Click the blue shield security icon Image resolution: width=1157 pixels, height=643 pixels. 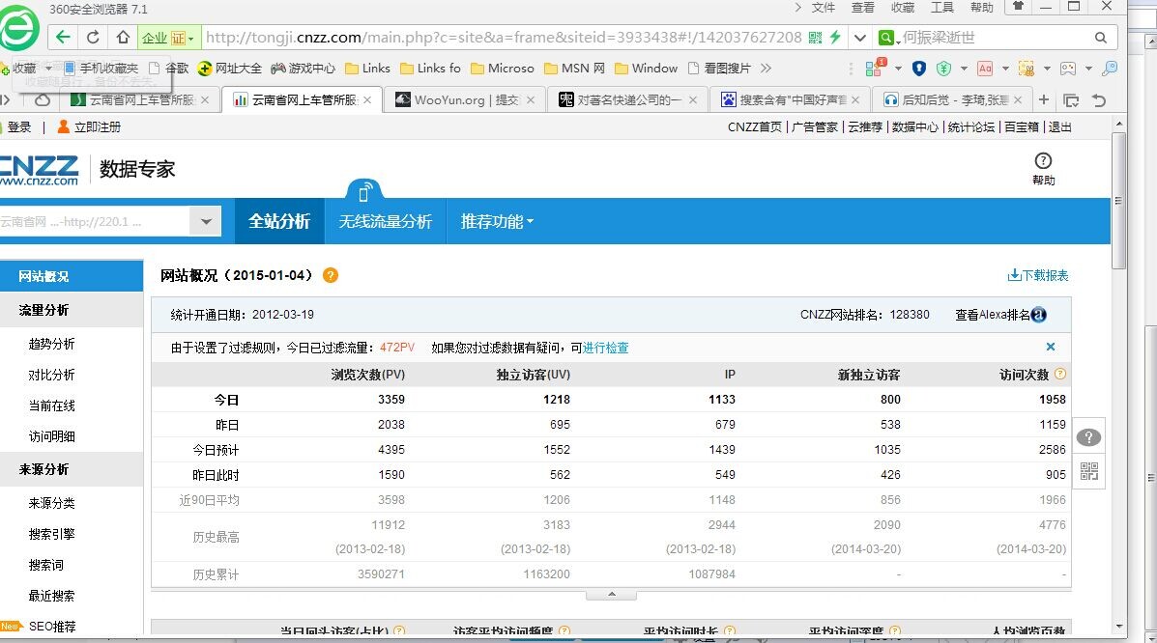click(918, 68)
